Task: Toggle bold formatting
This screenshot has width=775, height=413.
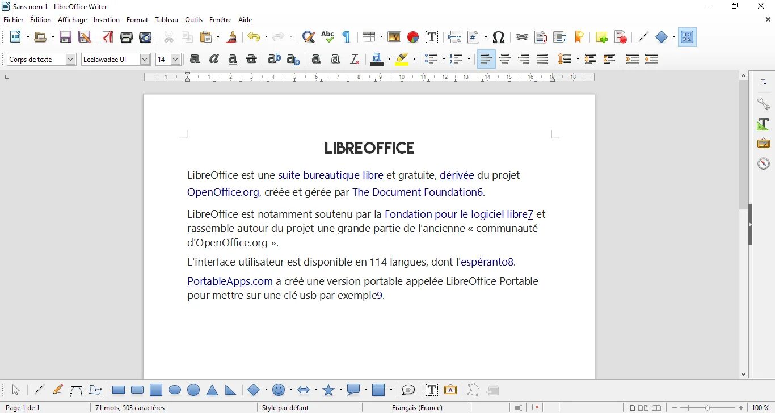Action: (195, 59)
